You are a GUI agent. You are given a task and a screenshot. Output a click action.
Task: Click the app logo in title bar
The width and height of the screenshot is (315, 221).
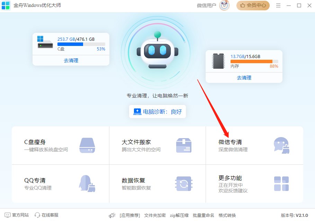pyautogui.click(x=6, y=6)
